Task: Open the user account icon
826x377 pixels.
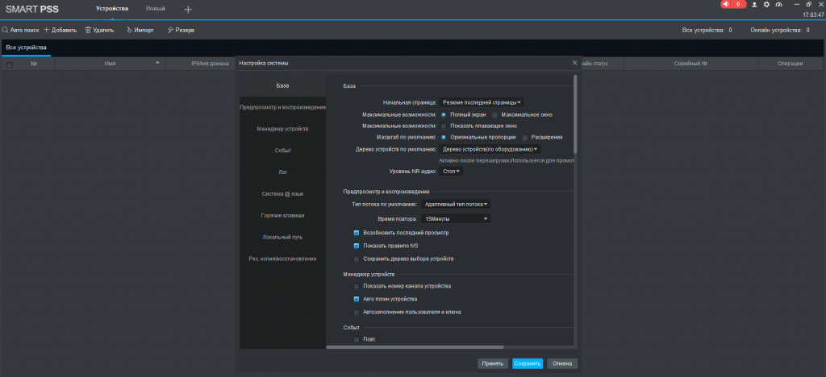Action: pos(754,5)
